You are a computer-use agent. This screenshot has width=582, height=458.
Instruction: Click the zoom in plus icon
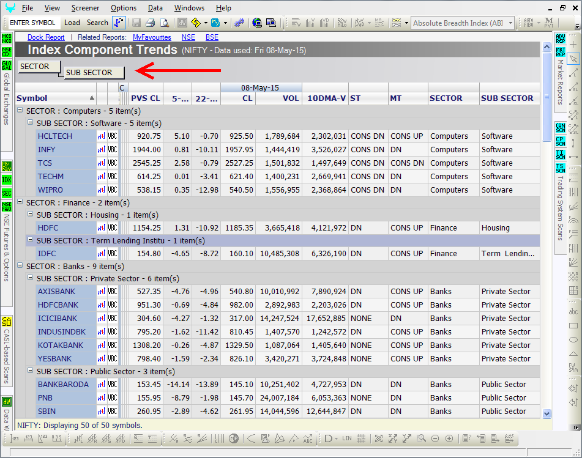(x=449, y=438)
